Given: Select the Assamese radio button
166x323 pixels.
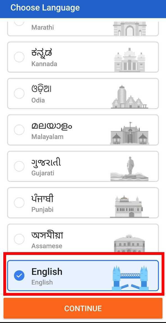Looking at the screenshot, I should (19, 239).
